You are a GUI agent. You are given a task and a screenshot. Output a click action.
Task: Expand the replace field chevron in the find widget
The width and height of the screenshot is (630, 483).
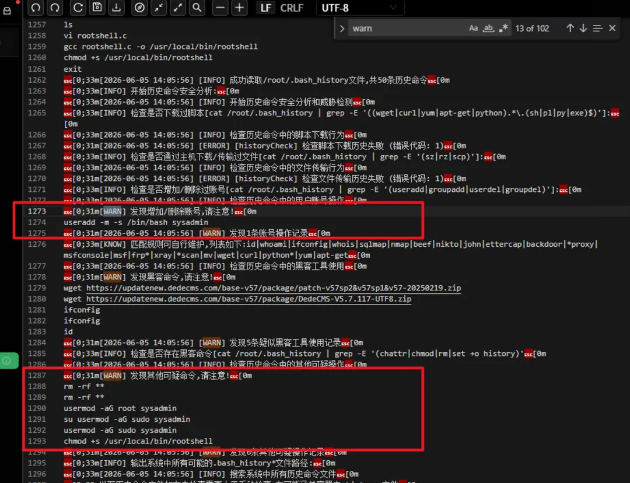[342, 29]
